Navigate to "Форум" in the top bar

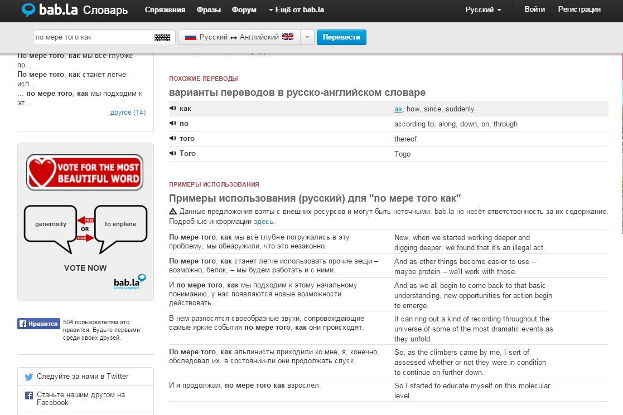tap(244, 10)
